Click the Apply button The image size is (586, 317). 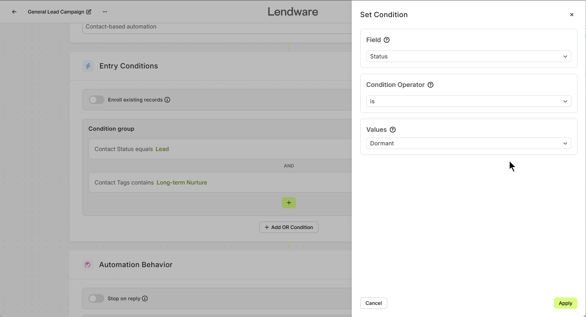coord(565,303)
